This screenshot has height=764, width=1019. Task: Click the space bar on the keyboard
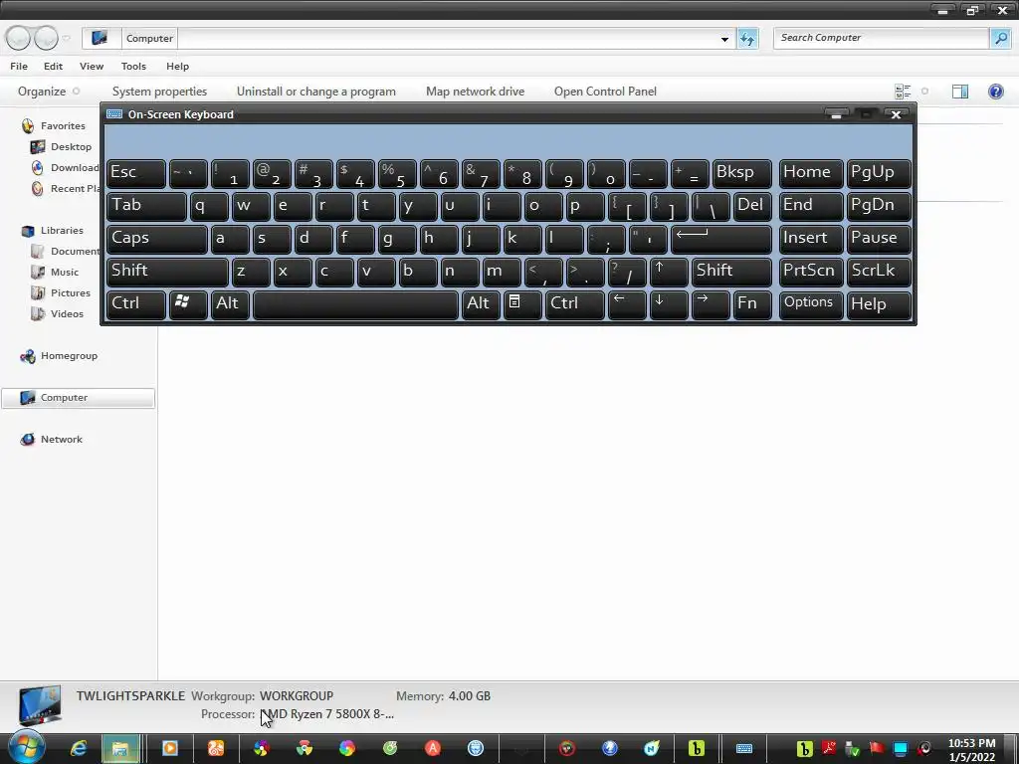pos(355,304)
